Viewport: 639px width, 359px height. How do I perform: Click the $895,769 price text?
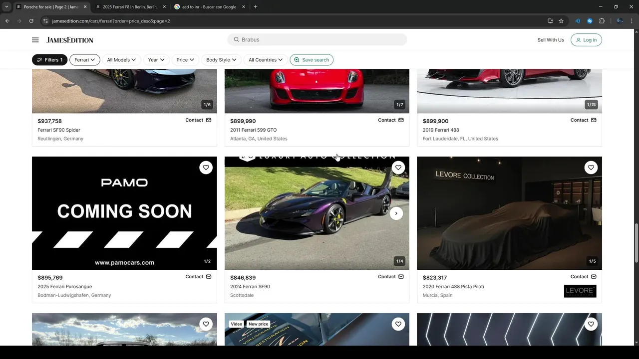coord(50,278)
